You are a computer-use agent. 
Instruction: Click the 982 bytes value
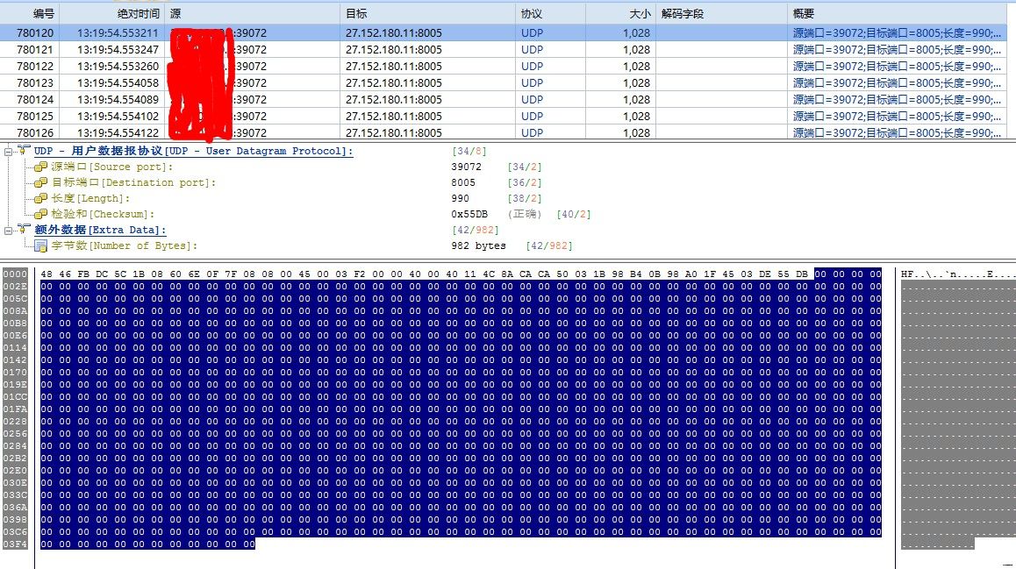click(x=478, y=246)
